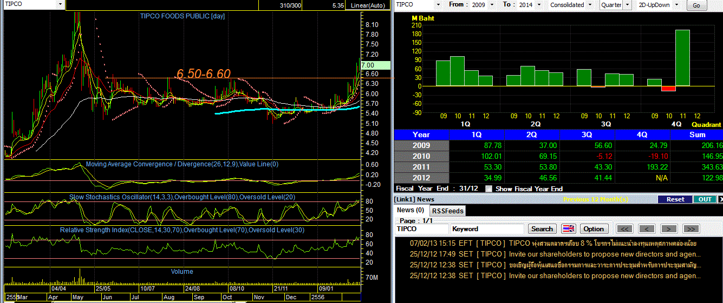Click the 6.50-6.60 price annotation
The image size is (723, 303).
tap(204, 73)
